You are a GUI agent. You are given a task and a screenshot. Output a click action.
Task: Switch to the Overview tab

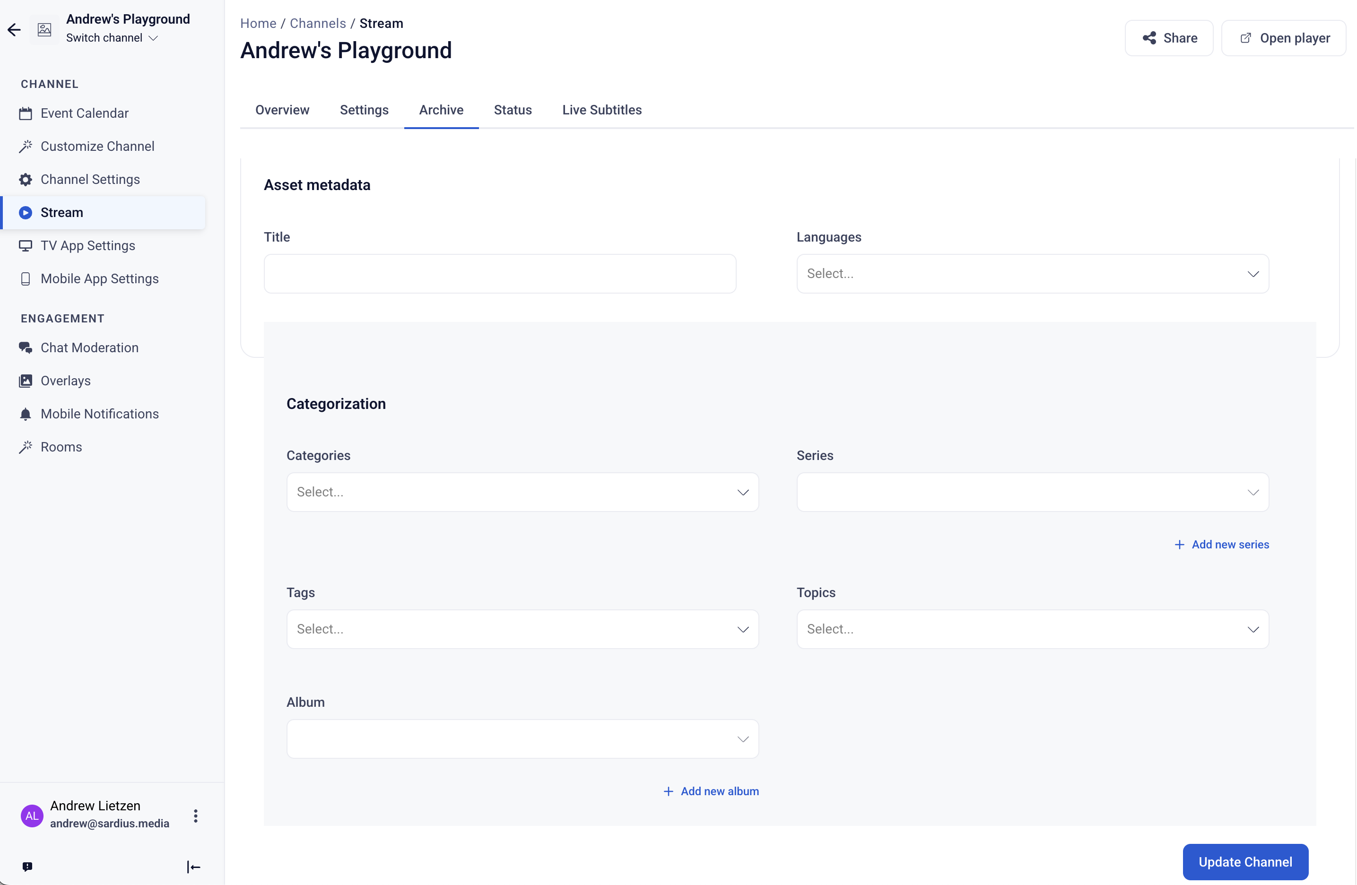[x=282, y=110]
